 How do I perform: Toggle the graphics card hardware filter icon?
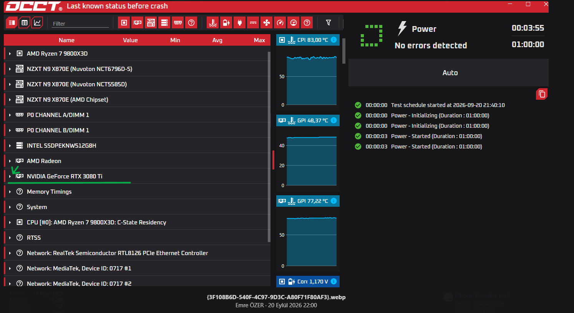(x=137, y=23)
